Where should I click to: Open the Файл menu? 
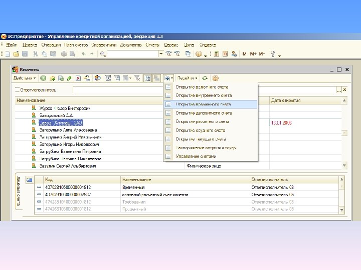[x=12, y=45]
